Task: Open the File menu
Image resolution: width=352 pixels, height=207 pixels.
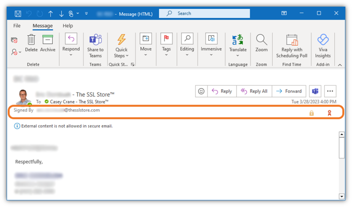Action: (x=17, y=26)
